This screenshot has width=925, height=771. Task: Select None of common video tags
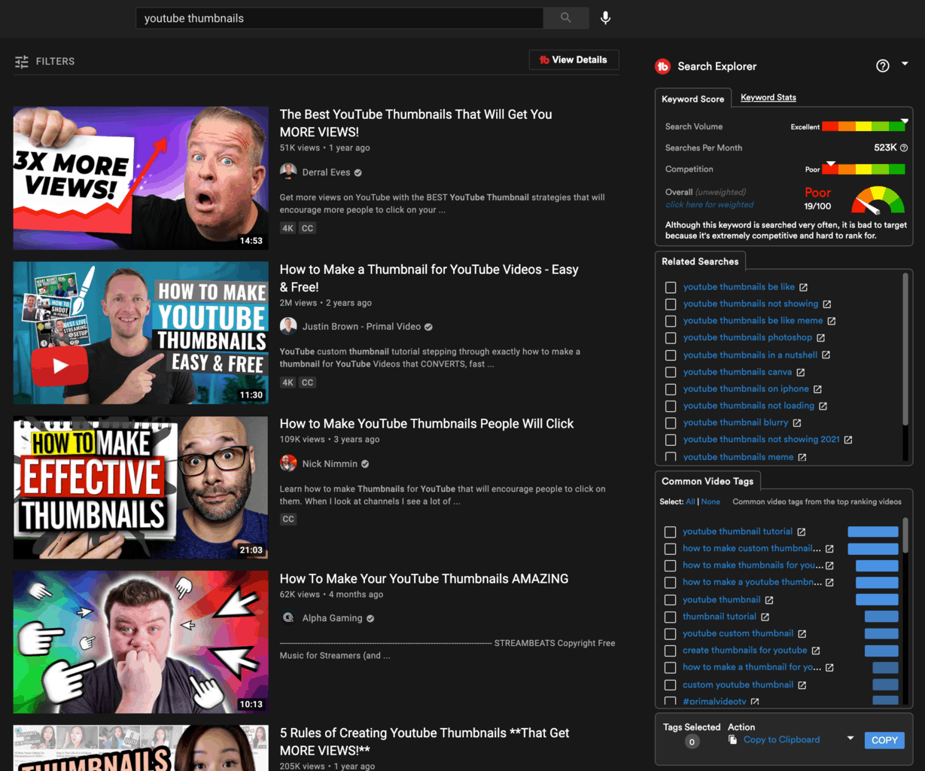coord(710,502)
